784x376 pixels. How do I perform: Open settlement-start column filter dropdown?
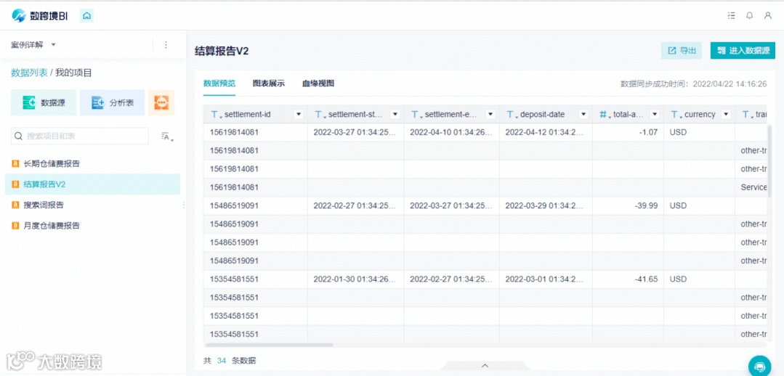pos(395,115)
